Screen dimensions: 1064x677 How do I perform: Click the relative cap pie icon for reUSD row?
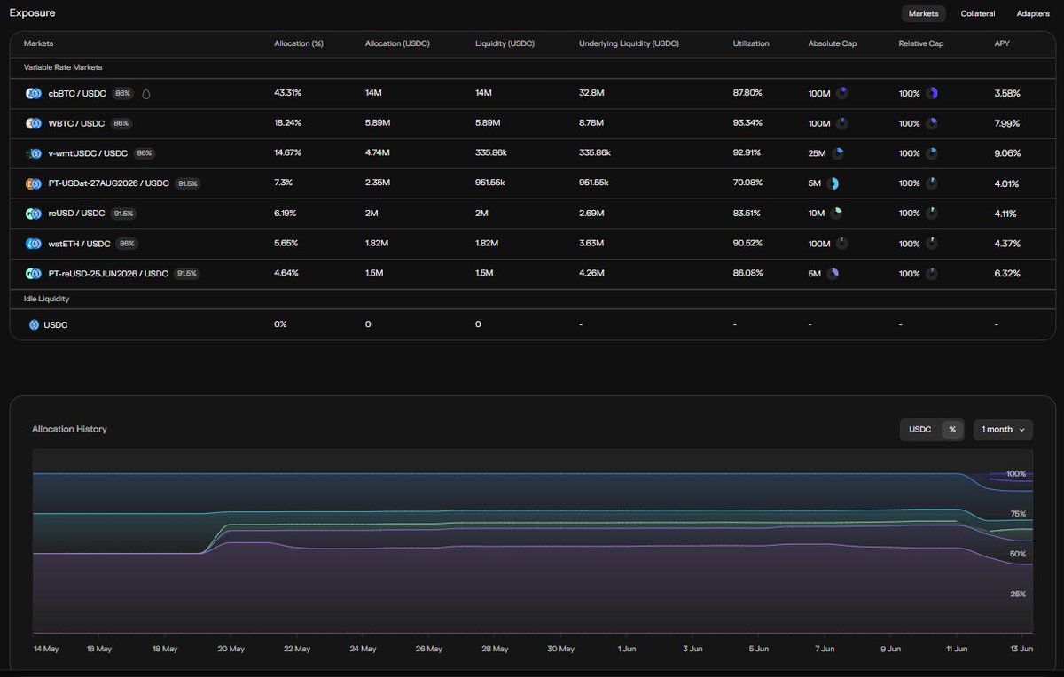pyautogui.click(x=932, y=214)
